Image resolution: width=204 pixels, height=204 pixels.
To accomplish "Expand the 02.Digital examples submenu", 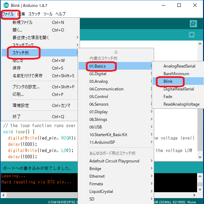I will (116, 74).
